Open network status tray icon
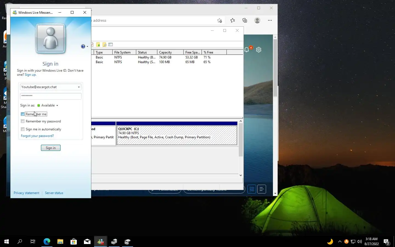The image size is (395, 247). coord(353,242)
